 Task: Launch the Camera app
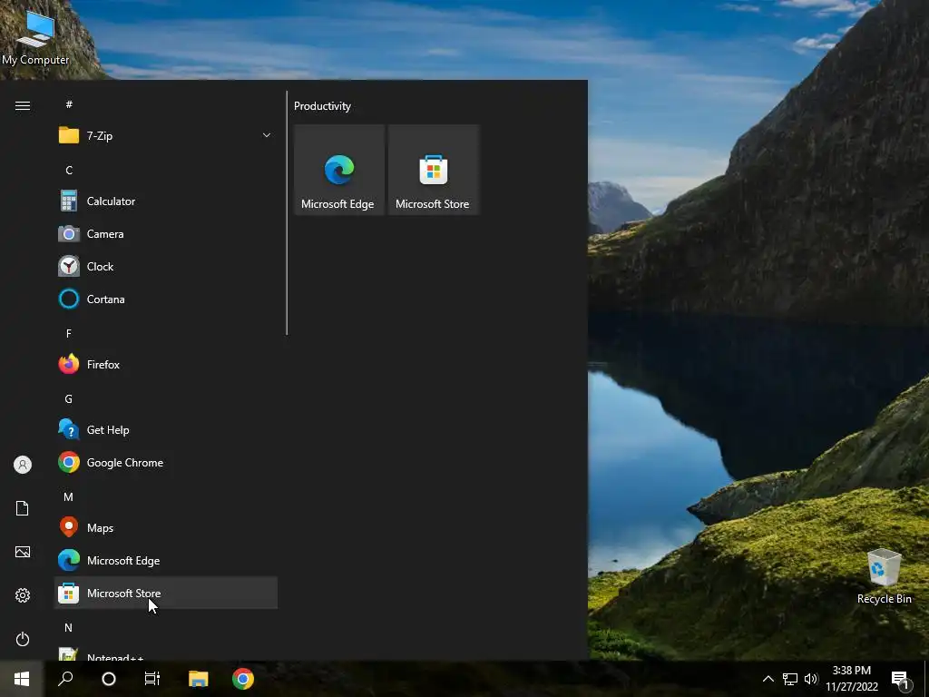click(x=165, y=234)
